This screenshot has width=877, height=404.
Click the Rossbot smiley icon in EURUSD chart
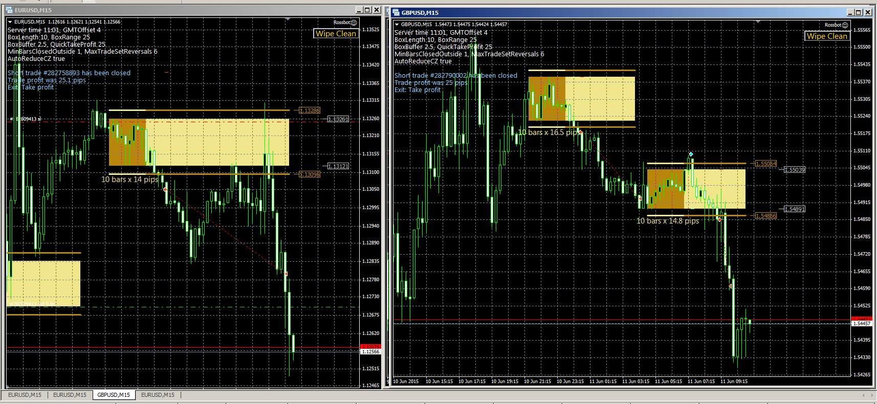click(354, 23)
